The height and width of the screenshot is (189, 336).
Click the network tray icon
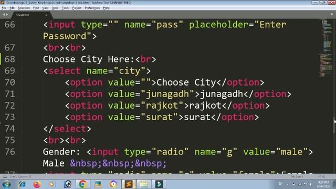coord(300,184)
